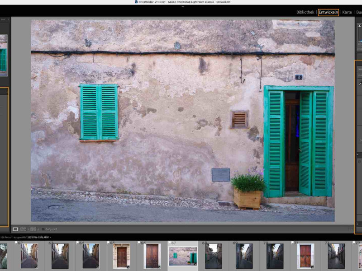Activate the before/after comparison view

33,229
